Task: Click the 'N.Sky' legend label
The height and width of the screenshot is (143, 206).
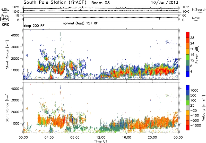Action: coord(5,10)
